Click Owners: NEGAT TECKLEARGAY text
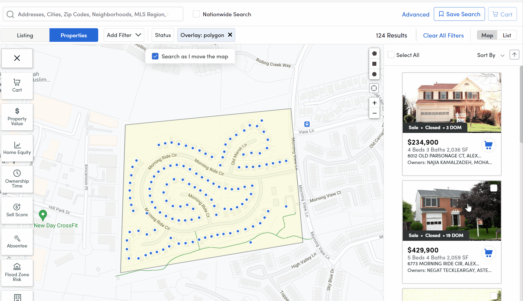 pos(449,270)
